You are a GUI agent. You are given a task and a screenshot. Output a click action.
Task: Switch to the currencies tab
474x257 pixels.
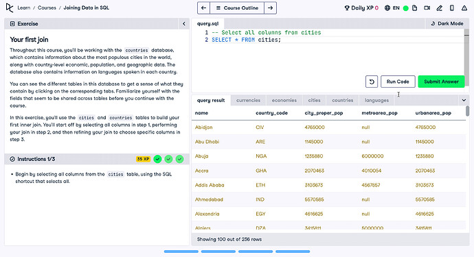248,100
